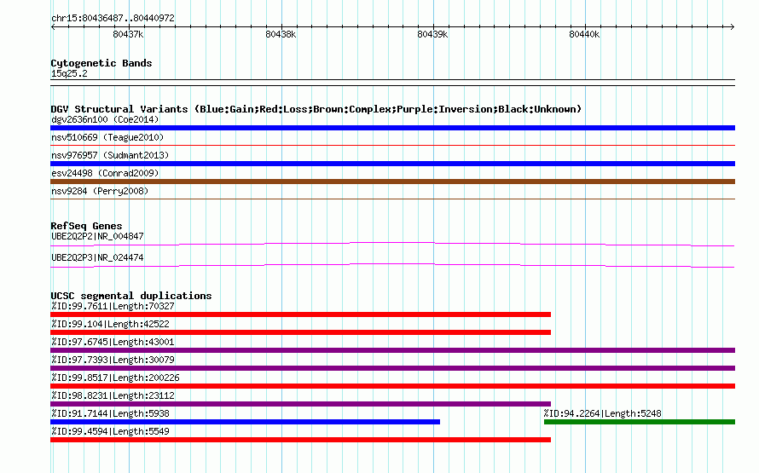759x473 pixels.
Task: Click the purple bar under Length:30079
Action: point(392,368)
